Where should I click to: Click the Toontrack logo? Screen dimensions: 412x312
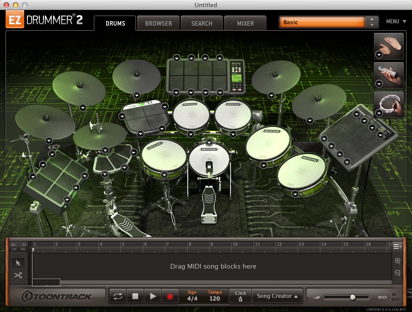(x=56, y=296)
